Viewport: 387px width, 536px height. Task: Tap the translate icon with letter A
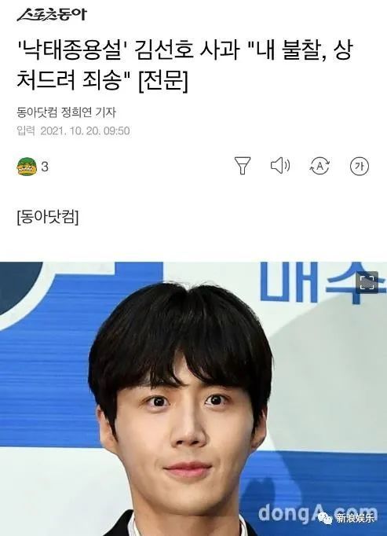pyautogui.click(x=319, y=166)
